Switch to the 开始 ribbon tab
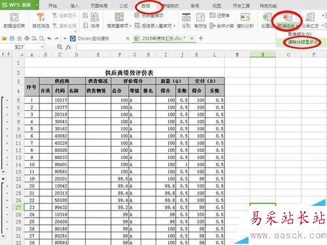 (52, 6)
